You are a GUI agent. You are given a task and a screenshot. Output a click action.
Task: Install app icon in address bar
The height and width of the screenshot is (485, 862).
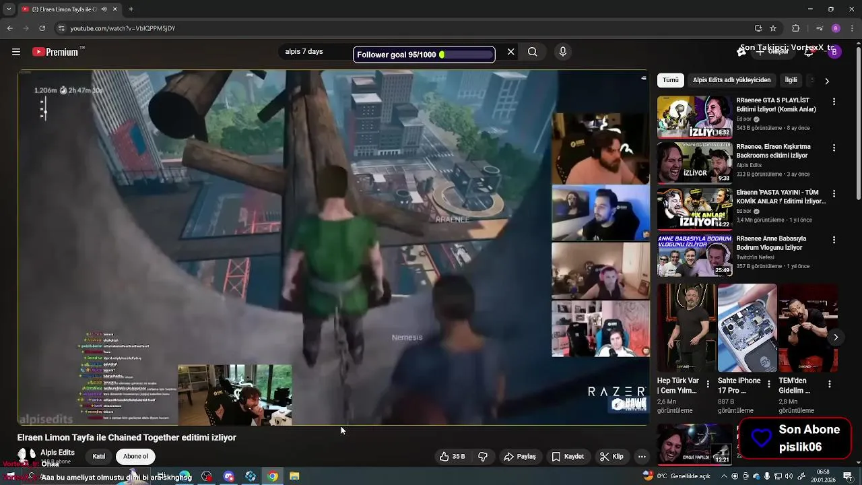758,28
